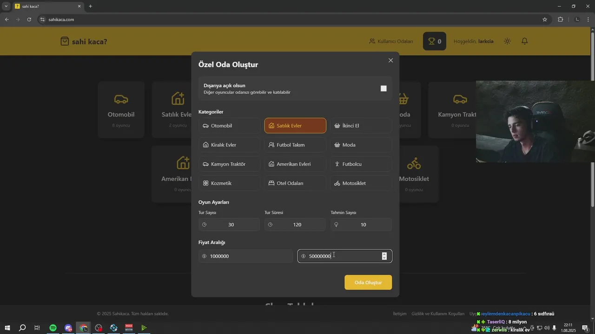
Task: Open the Chrome menu three dots
Action: coord(588,19)
